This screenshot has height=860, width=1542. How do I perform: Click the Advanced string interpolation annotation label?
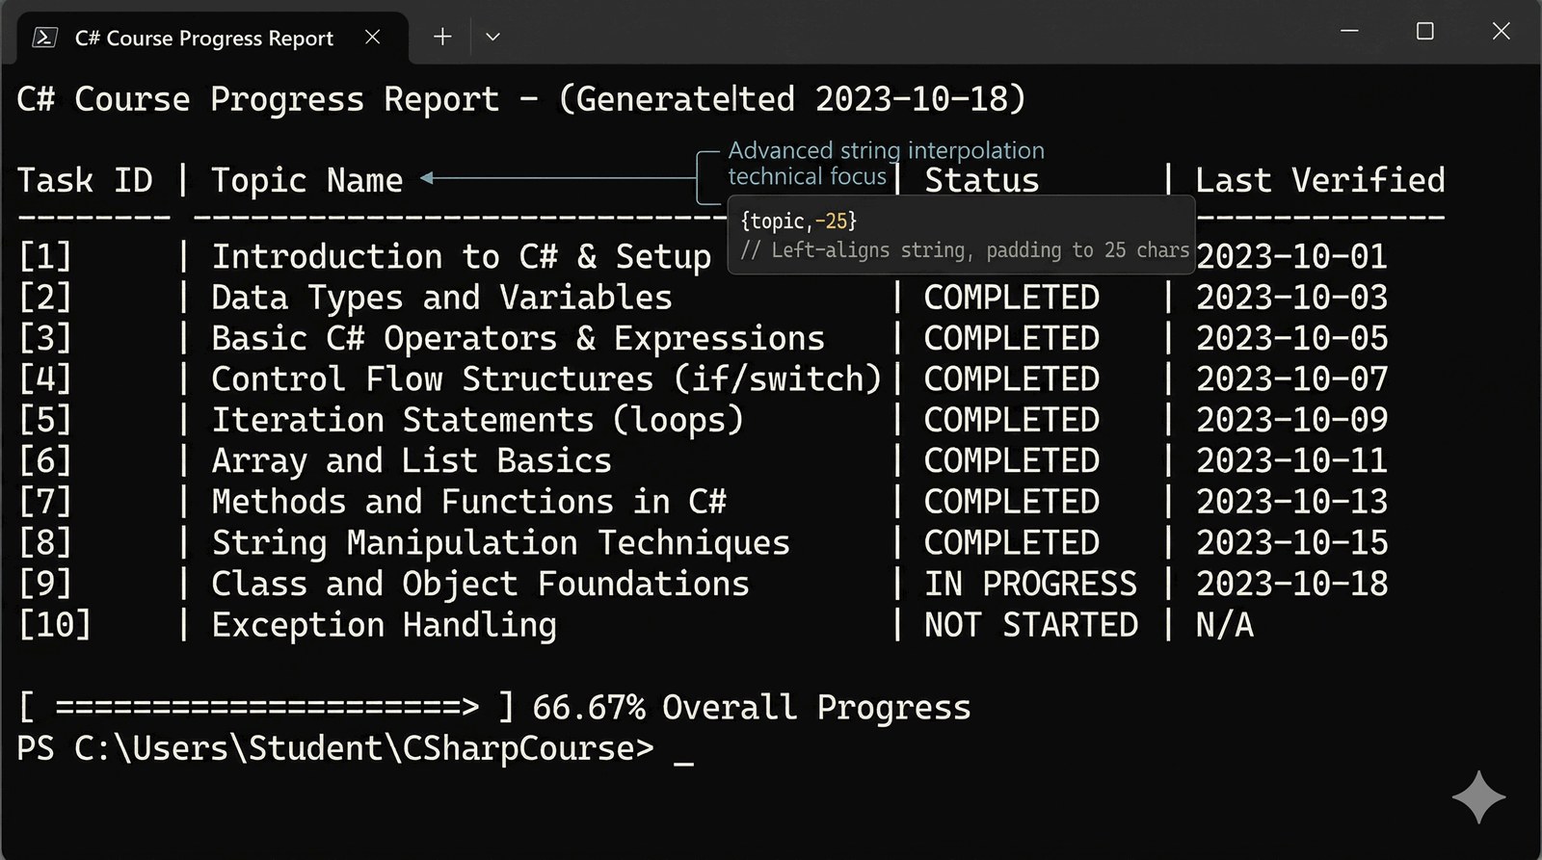click(x=886, y=163)
